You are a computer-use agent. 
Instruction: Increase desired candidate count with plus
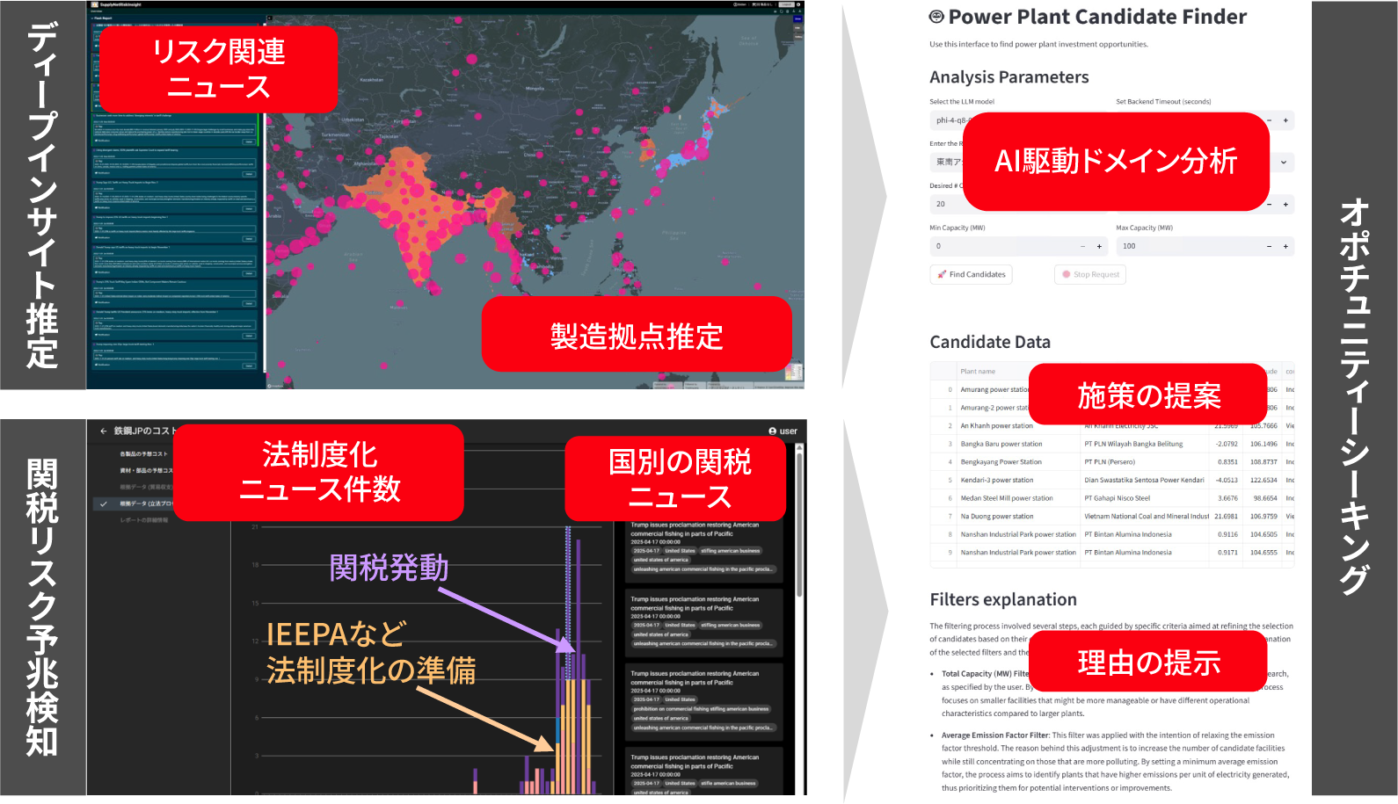pos(1285,204)
